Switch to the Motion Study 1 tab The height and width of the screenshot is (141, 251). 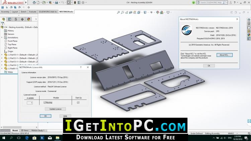click(38, 130)
